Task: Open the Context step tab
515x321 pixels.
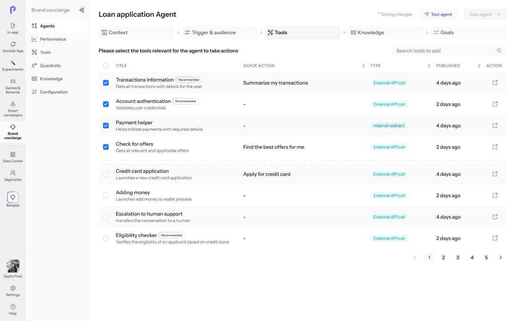Action: pos(137,32)
